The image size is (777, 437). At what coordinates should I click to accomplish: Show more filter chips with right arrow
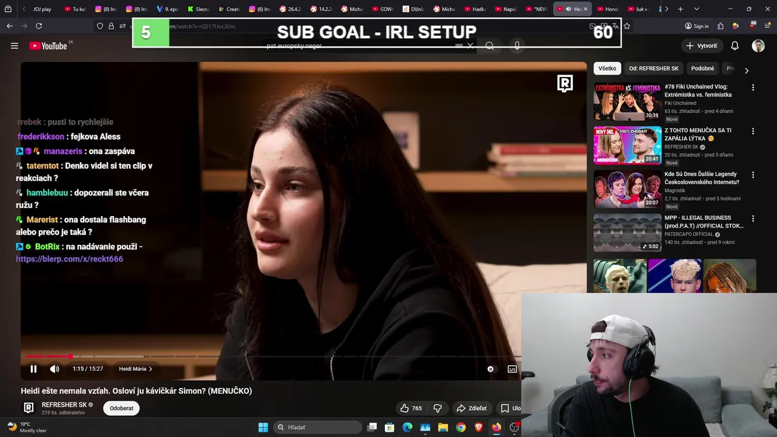pyautogui.click(x=747, y=70)
